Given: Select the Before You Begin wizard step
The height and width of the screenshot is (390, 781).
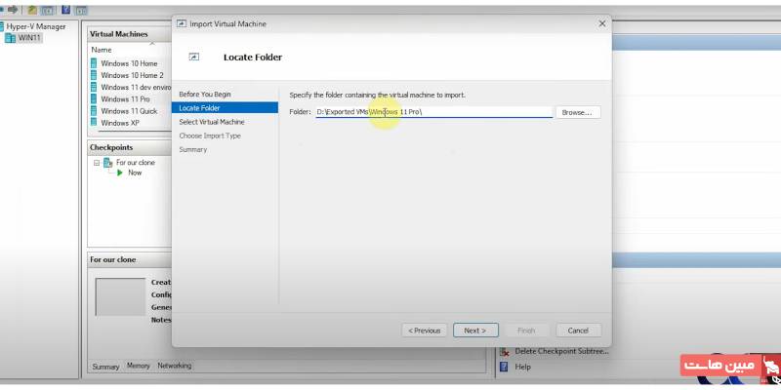Looking at the screenshot, I should coord(205,94).
